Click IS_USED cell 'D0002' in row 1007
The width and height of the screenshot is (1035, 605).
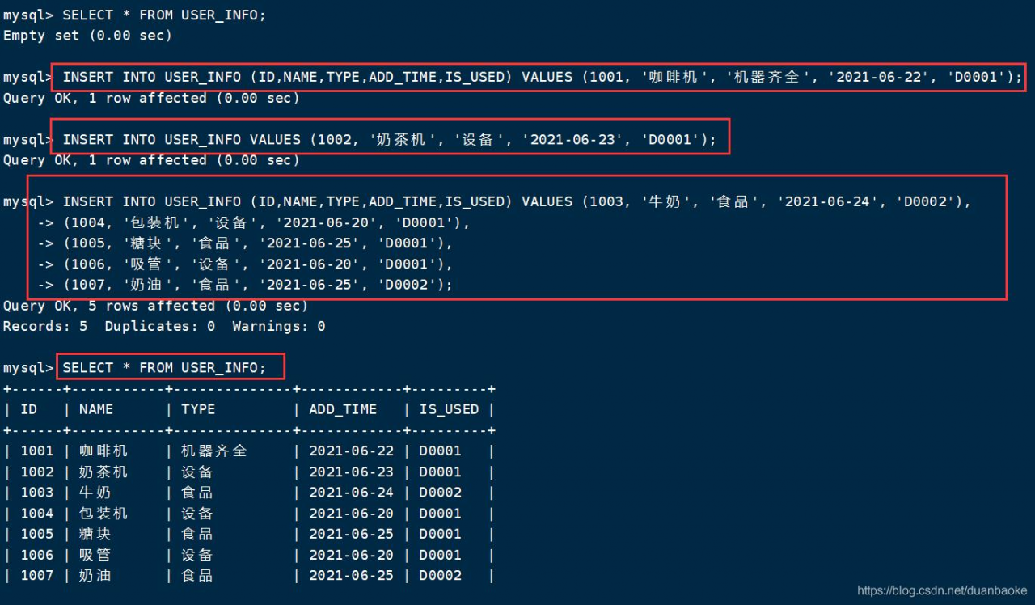pyautogui.click(x=440, y=576)
